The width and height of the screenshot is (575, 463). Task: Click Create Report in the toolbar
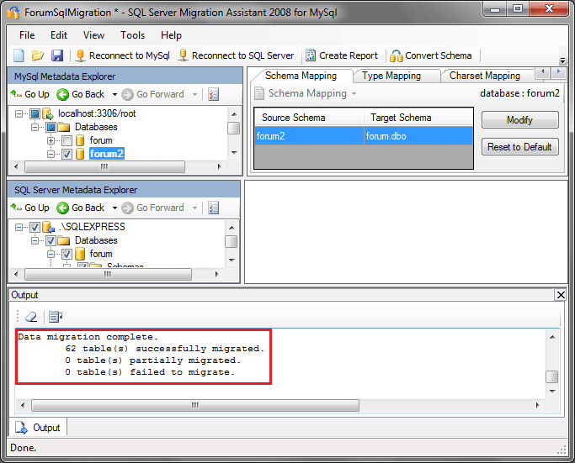[x=341, y=55]
